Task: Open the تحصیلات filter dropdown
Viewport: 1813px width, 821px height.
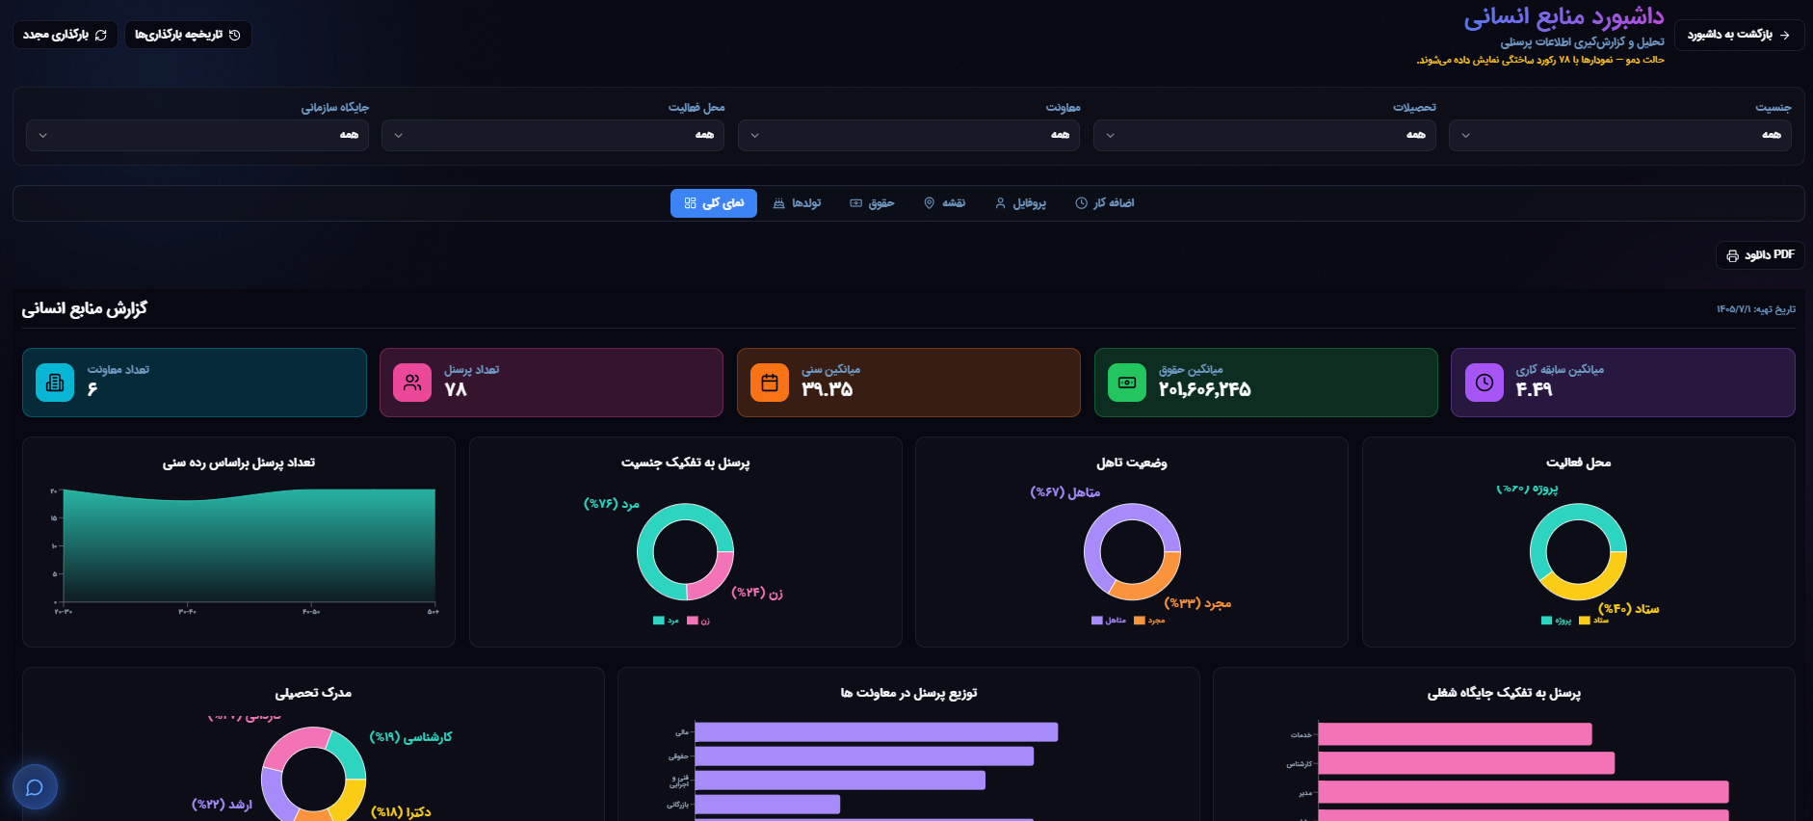Action: pyautogui.click(x=1264, y=135)
